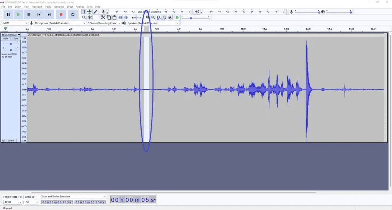Image resolution: width=392 pixels, height=210 pixels.
Task: Open the Analyze menu
Action: click(80, 7)
